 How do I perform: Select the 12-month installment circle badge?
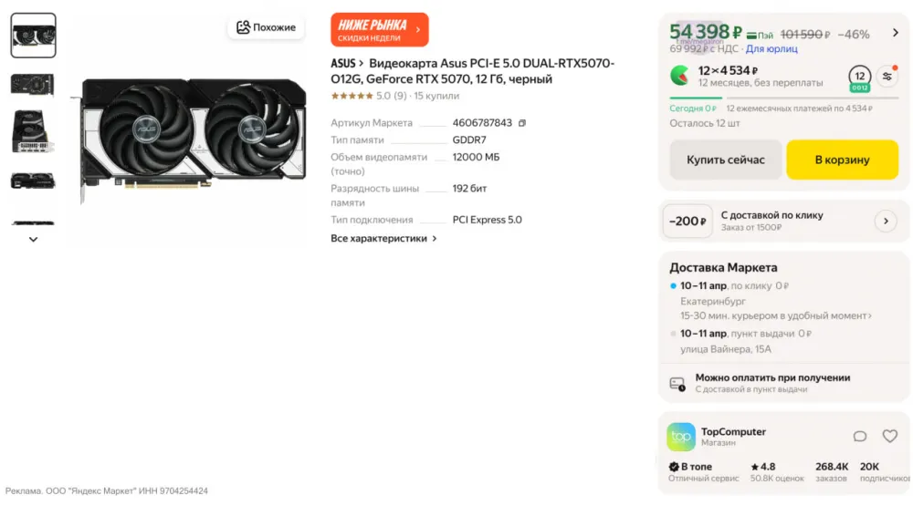tap(859, 77)
